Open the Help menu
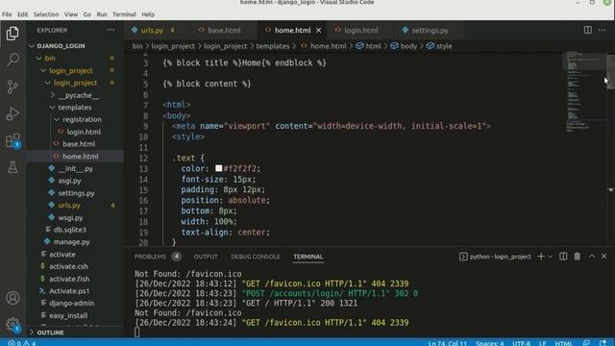 pyautogui.click(x=148, y=14)
